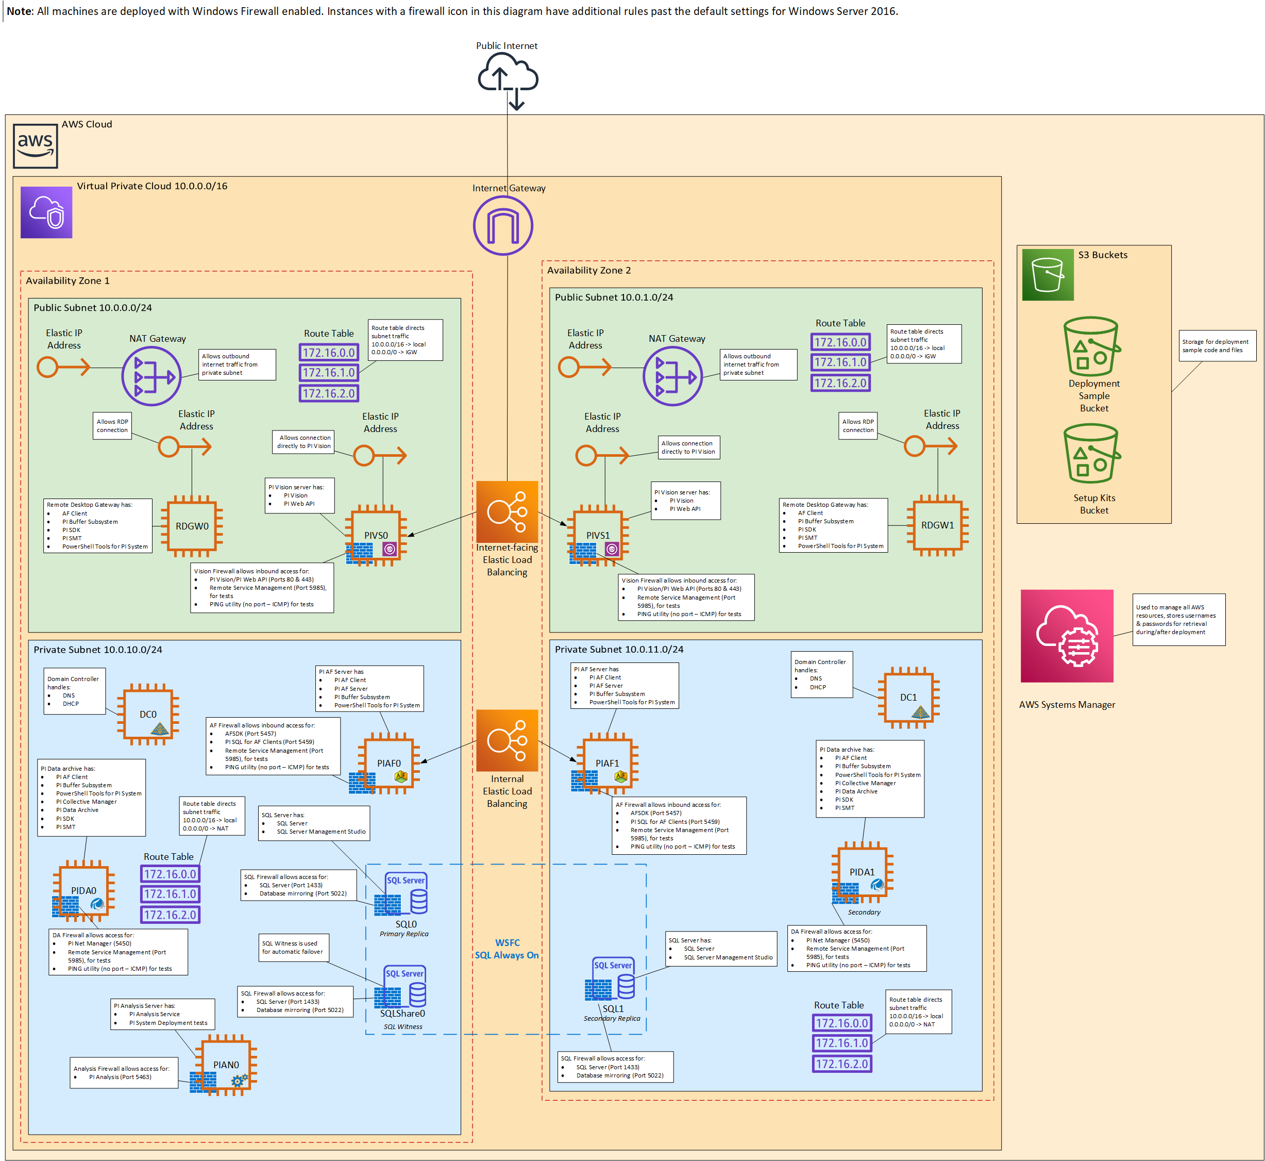Click 'DA Firewall allows access for' note near PIDA0
The height and width of the screenshot is (1161, 1265).
(118, 952)
